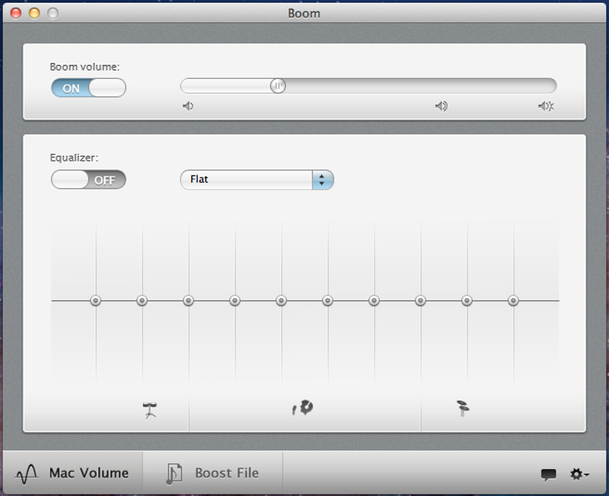Viewport: 609px width, 496px height.
Task: Click the second equalizer band knob
Action: click(142, 300)
